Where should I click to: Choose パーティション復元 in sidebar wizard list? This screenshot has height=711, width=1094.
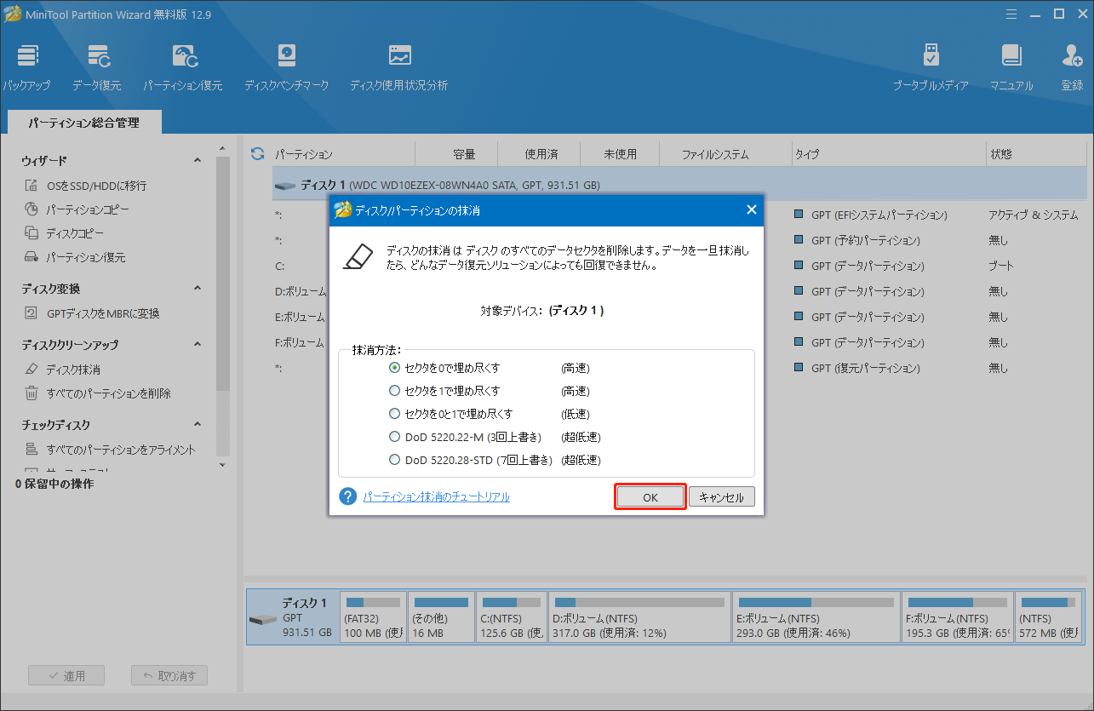74,257
